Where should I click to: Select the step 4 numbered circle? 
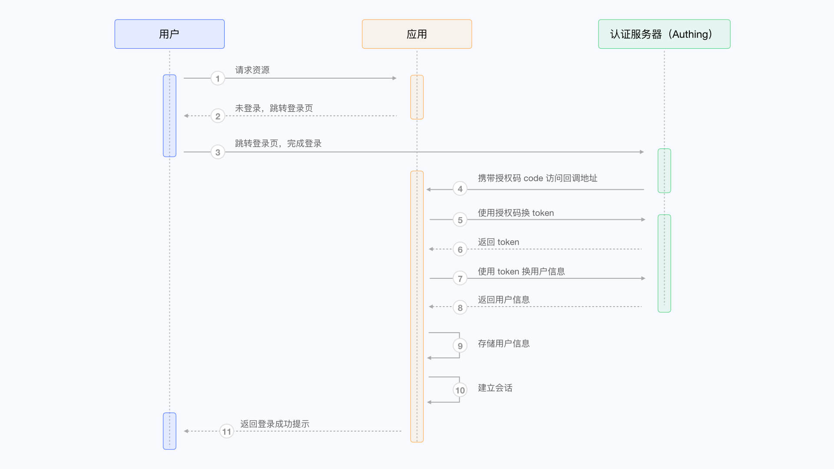coord(460,189)
